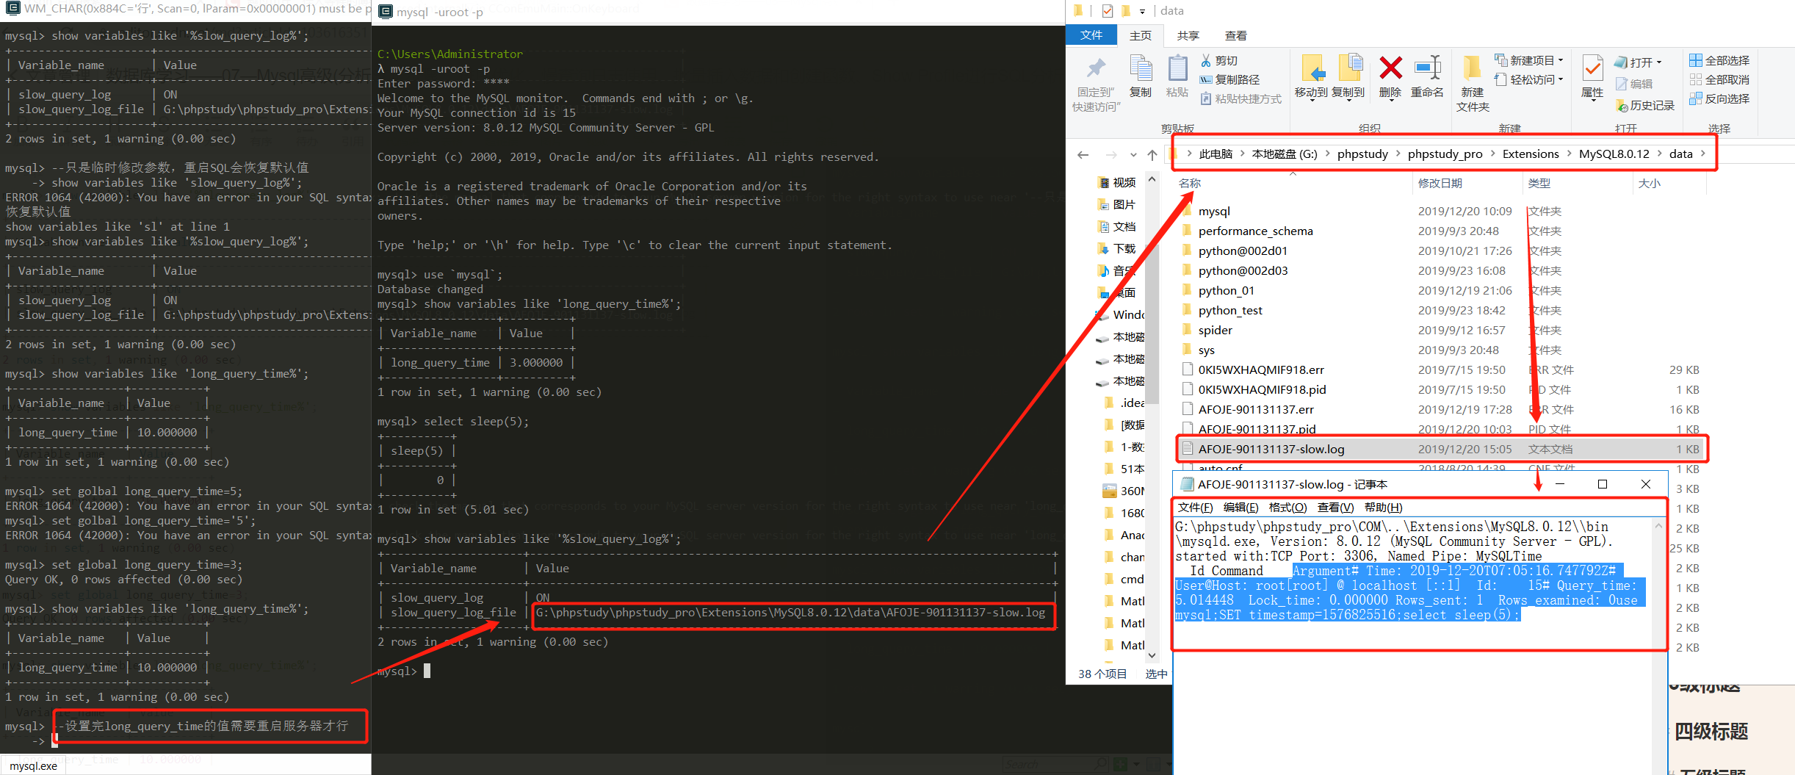Open the recent locations dropdown arrow

1133,155
